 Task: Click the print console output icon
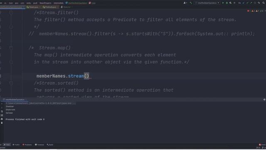(x=2, y=119)
